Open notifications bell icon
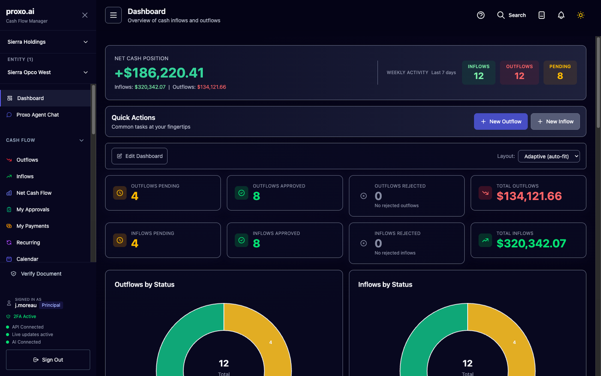 [561, 15]
